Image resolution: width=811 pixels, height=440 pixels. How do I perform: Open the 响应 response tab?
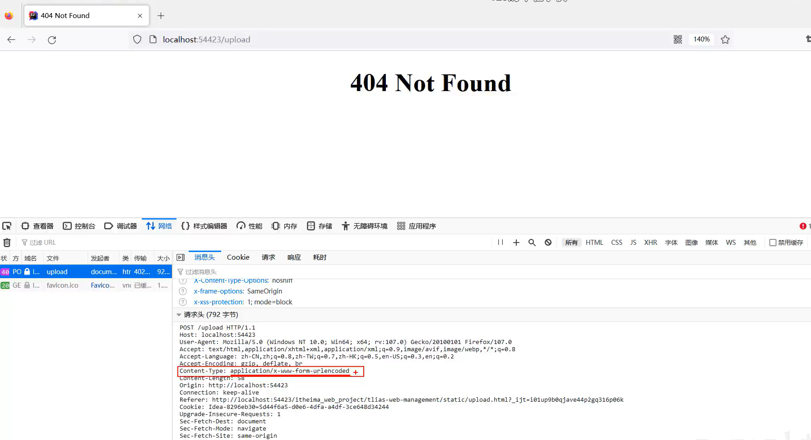(x=294, y=257)
